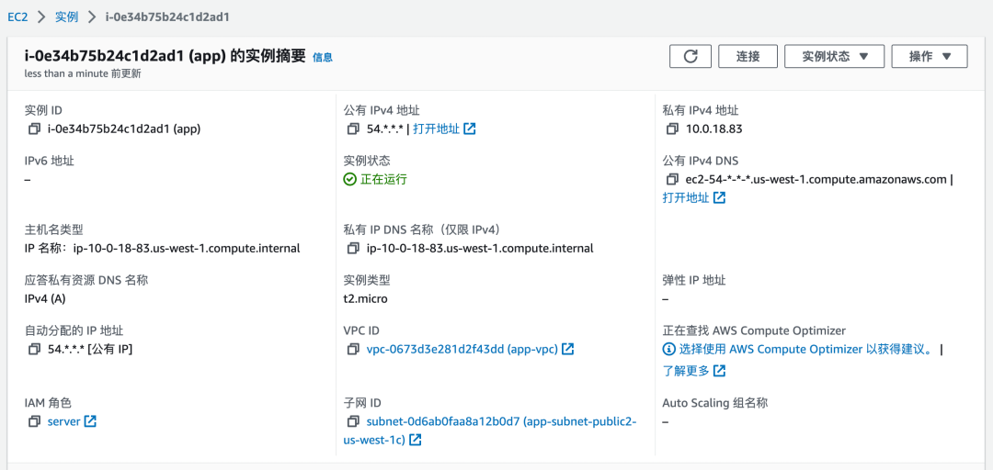Click instance type value t2.micro
993x470 pixels.
[x=365, y=298]
